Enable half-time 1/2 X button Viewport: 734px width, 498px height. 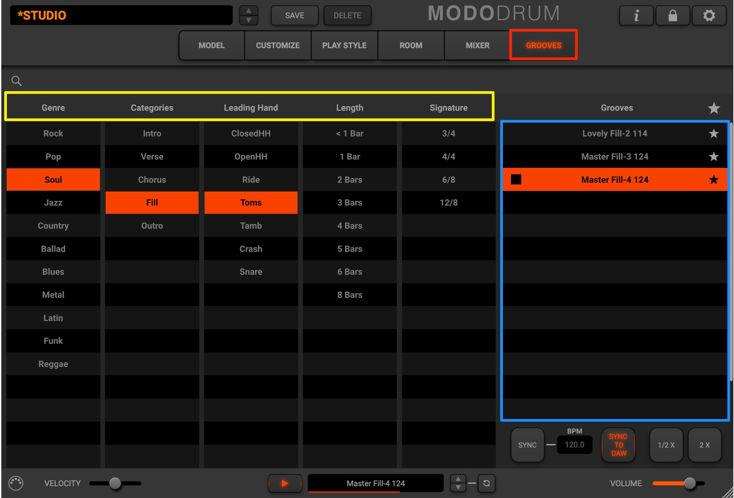pyautogui.click(x=666, y=445)
